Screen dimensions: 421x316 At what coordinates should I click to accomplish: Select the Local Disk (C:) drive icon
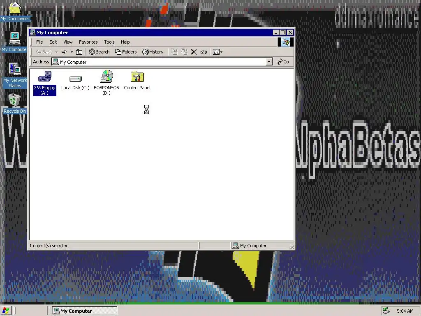point(75,82)
